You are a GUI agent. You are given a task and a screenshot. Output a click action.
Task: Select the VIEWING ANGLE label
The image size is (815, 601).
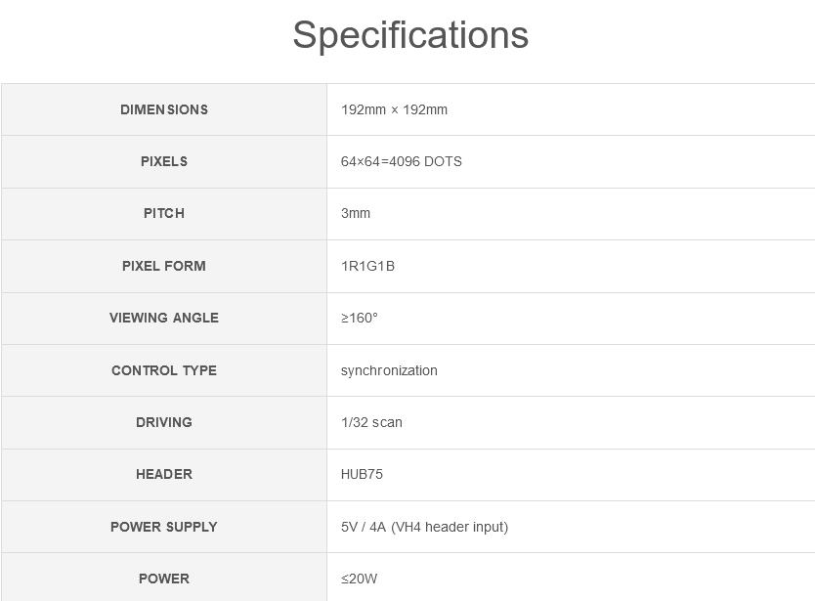pos(164,319)
